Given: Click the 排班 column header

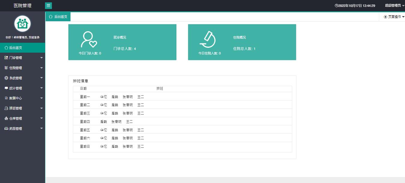Looking at the screenshot, I should (x=160, y=89).
